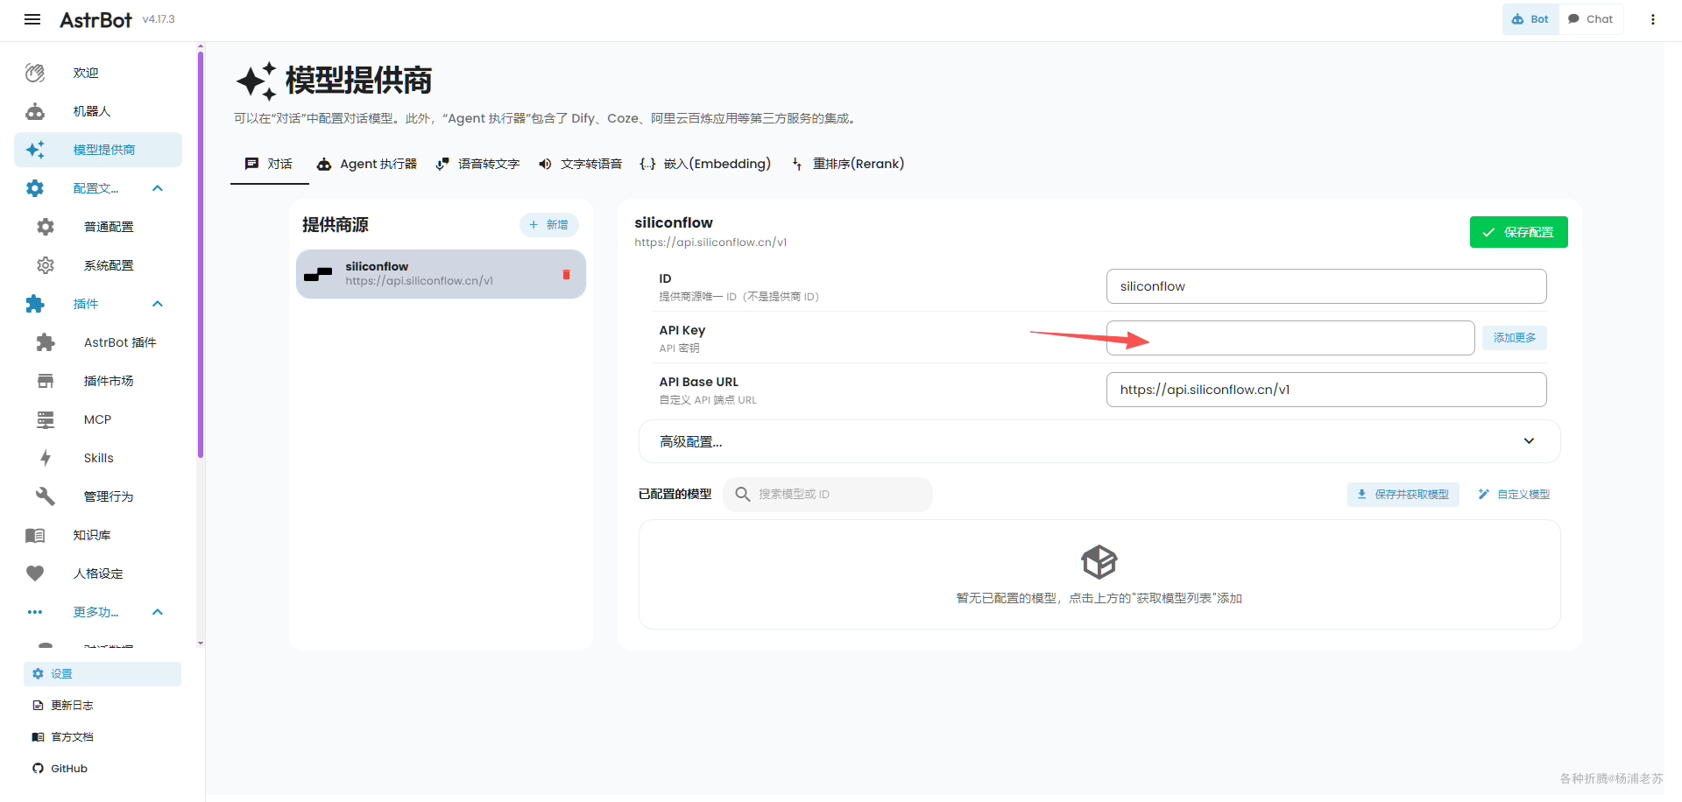Add a new provider source with 新增
The width and height of the screenshot is (1682, 802).
click(549, 225)
